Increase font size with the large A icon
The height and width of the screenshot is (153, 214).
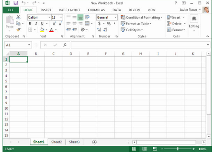54,24
